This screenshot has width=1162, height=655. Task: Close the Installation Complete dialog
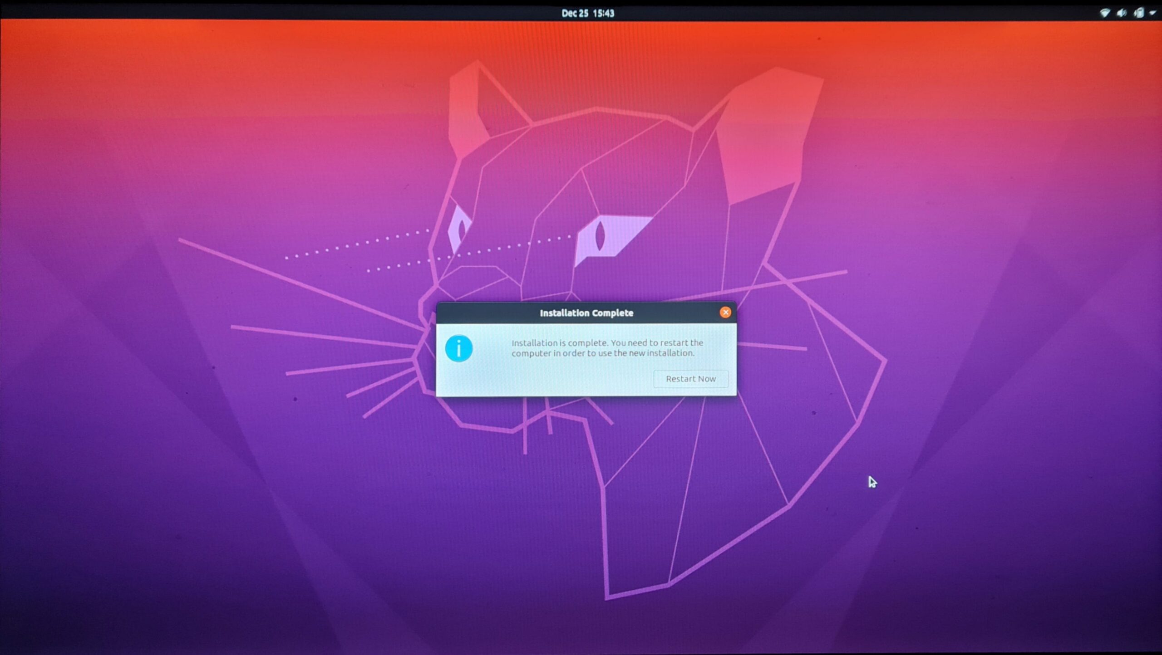(x=725, y=312)
